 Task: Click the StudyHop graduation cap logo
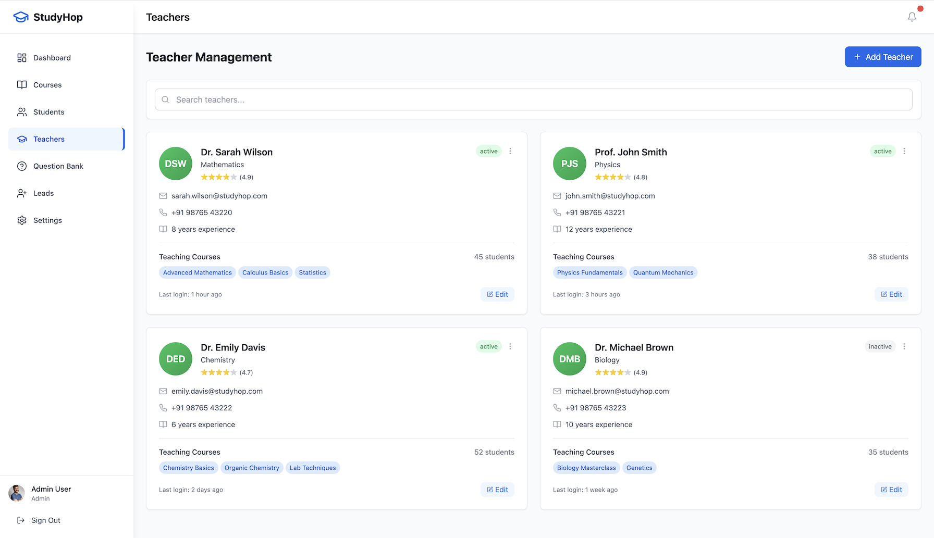21,17
